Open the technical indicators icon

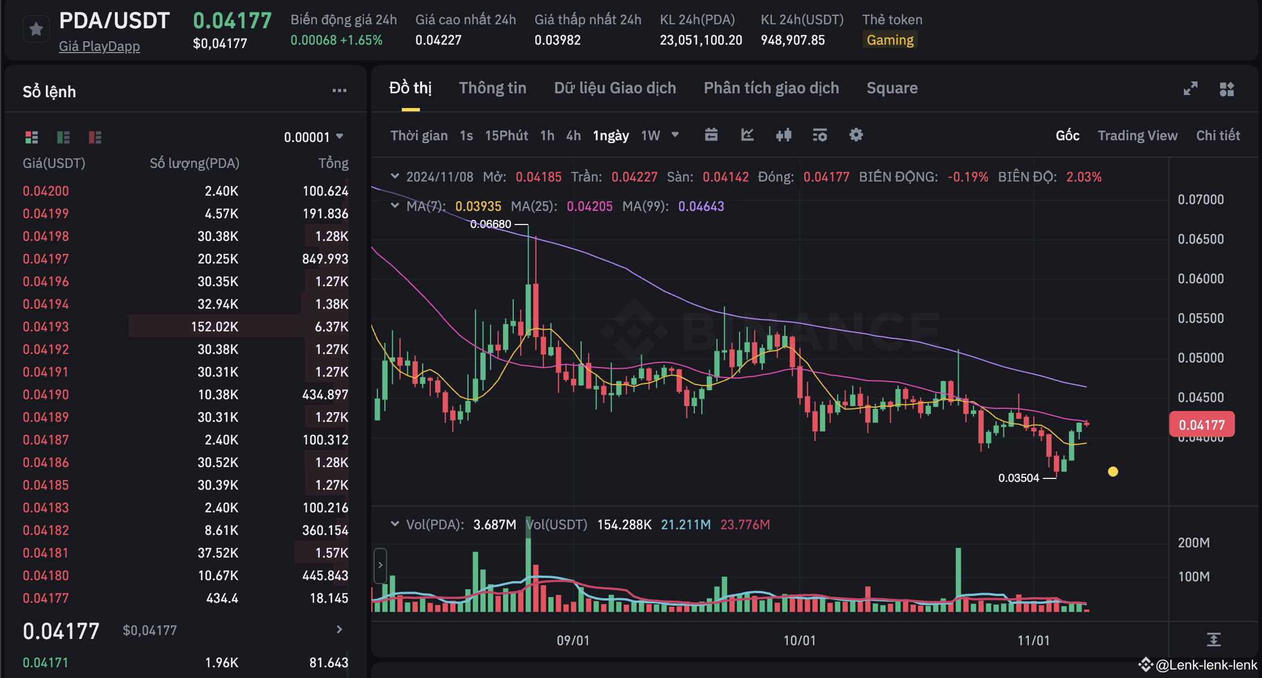(819, 135)
